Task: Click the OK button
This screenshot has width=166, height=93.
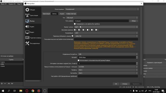Action: (116, 84)
